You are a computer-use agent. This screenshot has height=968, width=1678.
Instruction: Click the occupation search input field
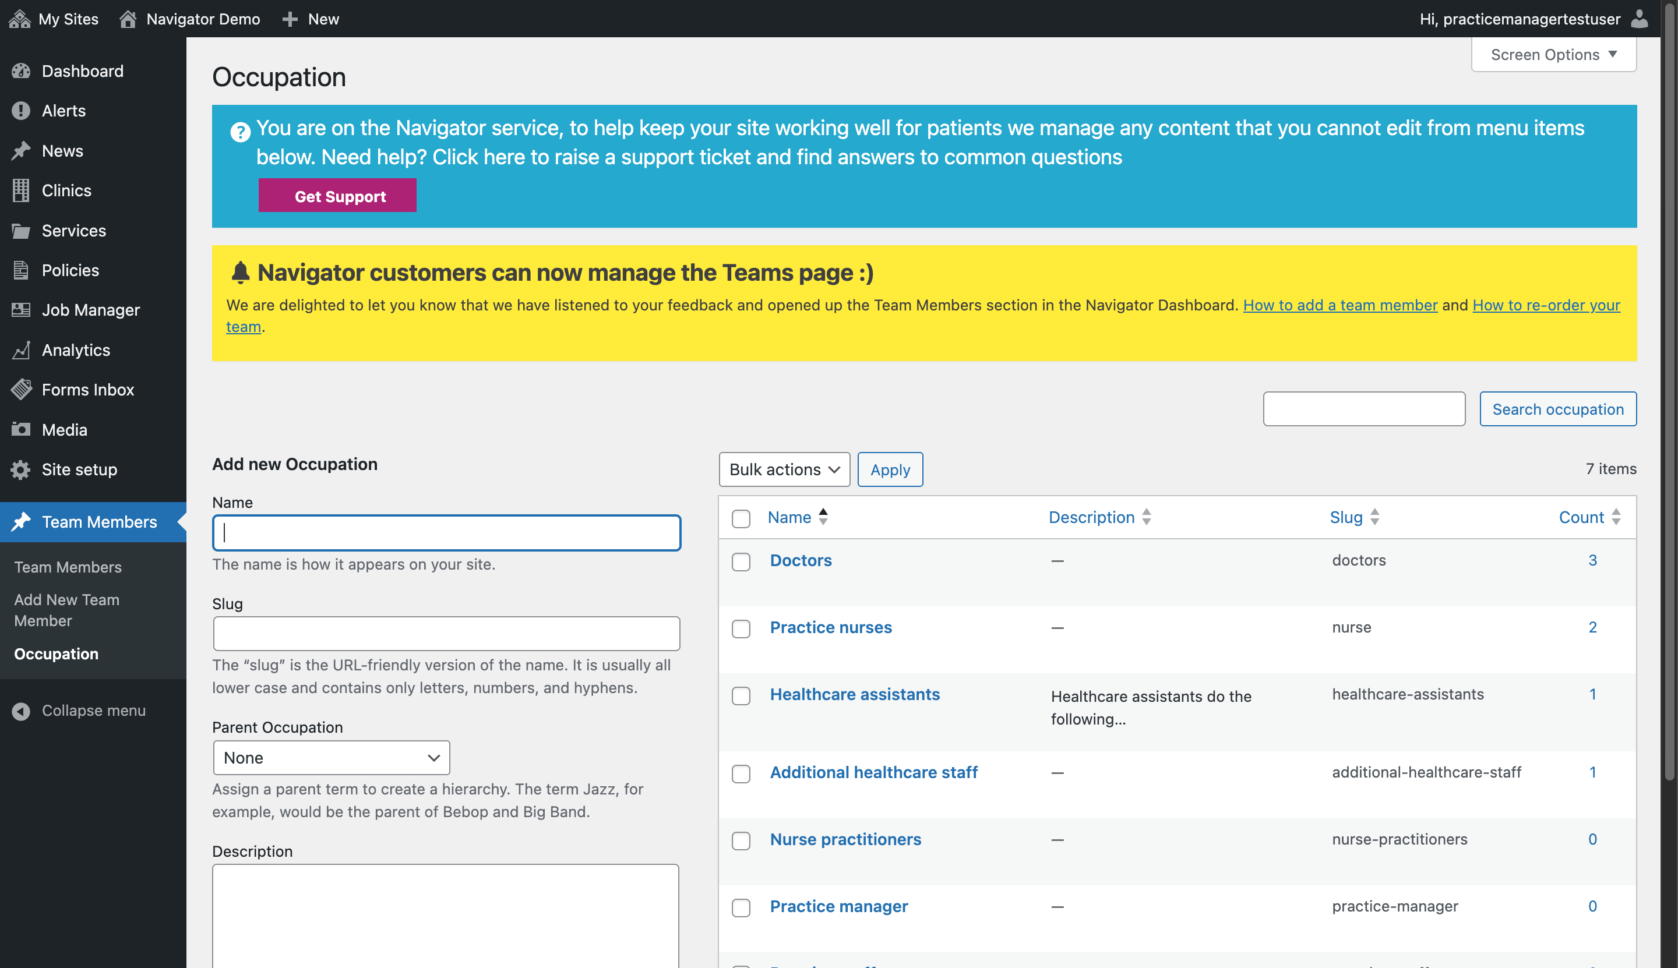point(1364,409)
